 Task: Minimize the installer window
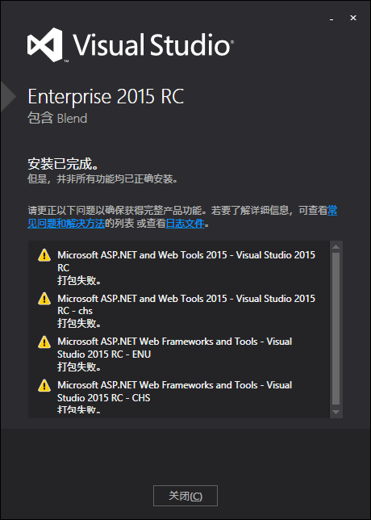pyautogui.click(x=331, y=19)
